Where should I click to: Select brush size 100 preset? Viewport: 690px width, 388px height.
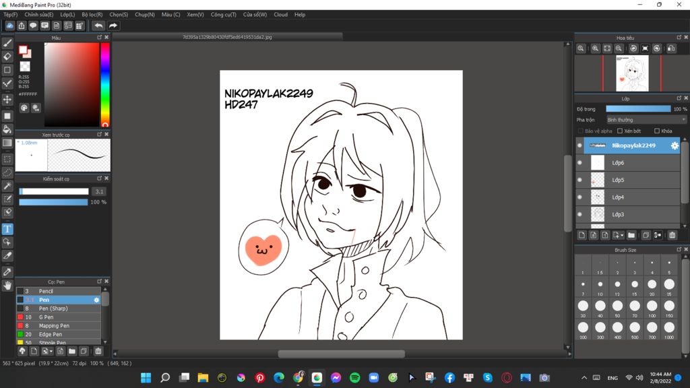tap(652, 306)
